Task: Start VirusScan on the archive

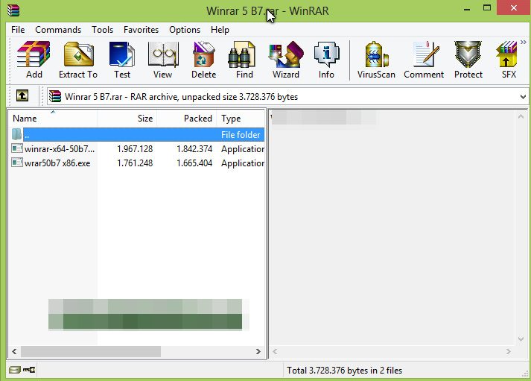Action: (x=376, y=60)
